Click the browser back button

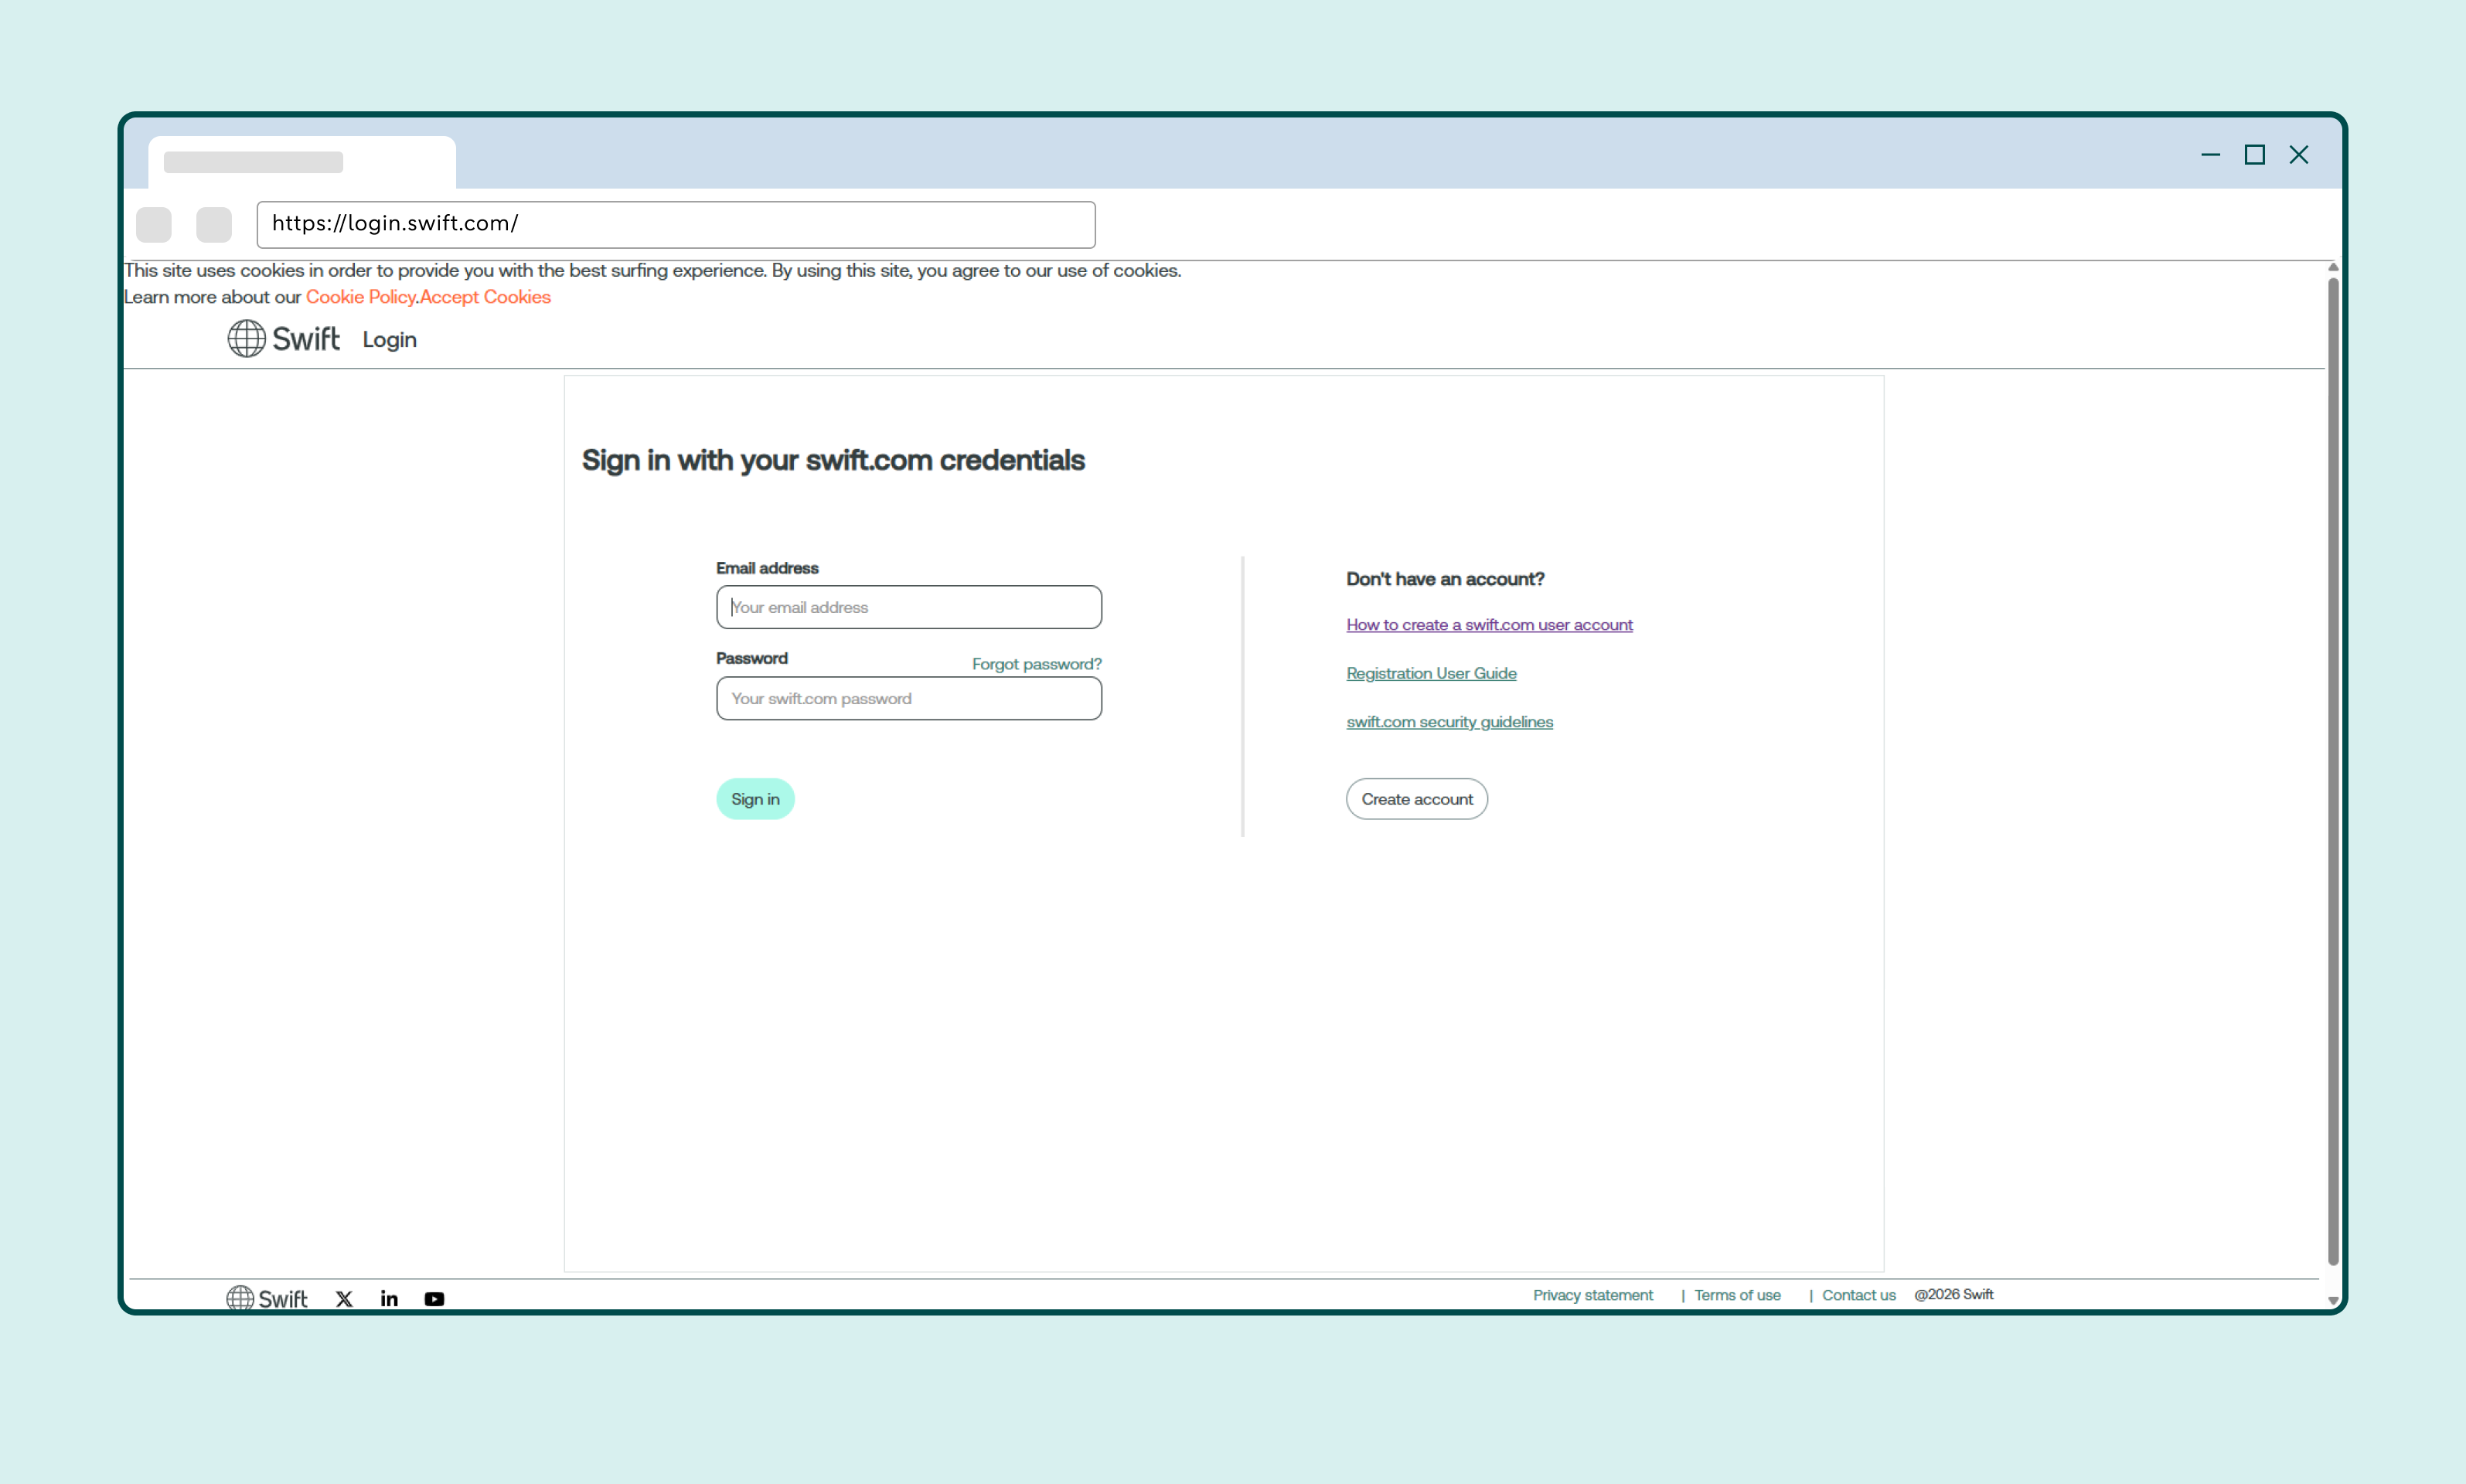[154, 224]
